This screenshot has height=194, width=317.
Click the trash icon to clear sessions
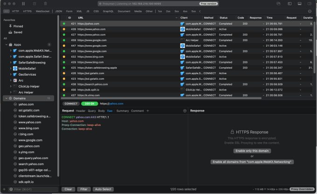pyautogui.click(x=45, y=4)
